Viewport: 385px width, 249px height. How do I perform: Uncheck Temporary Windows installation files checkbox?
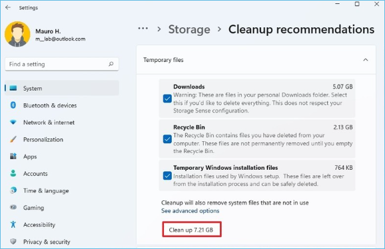(x=167, y=176)
